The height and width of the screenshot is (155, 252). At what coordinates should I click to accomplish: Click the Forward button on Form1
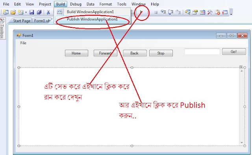[105, 53]
